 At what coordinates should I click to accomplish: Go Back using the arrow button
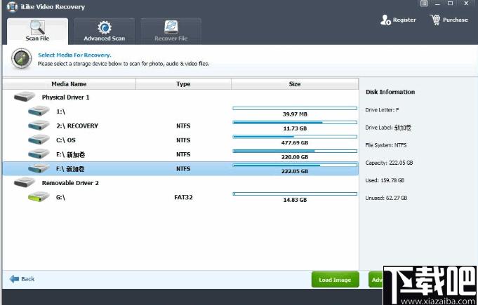click(22, 279)
